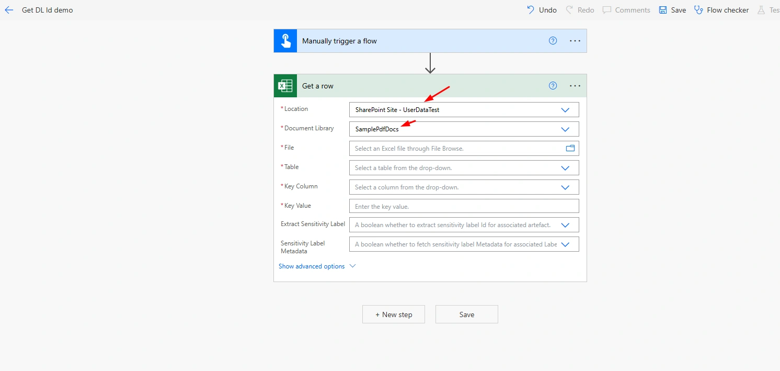Click the Redo toolbar button
The height and width of the screenshot is (371, 780).
click(x=580, y=10)
